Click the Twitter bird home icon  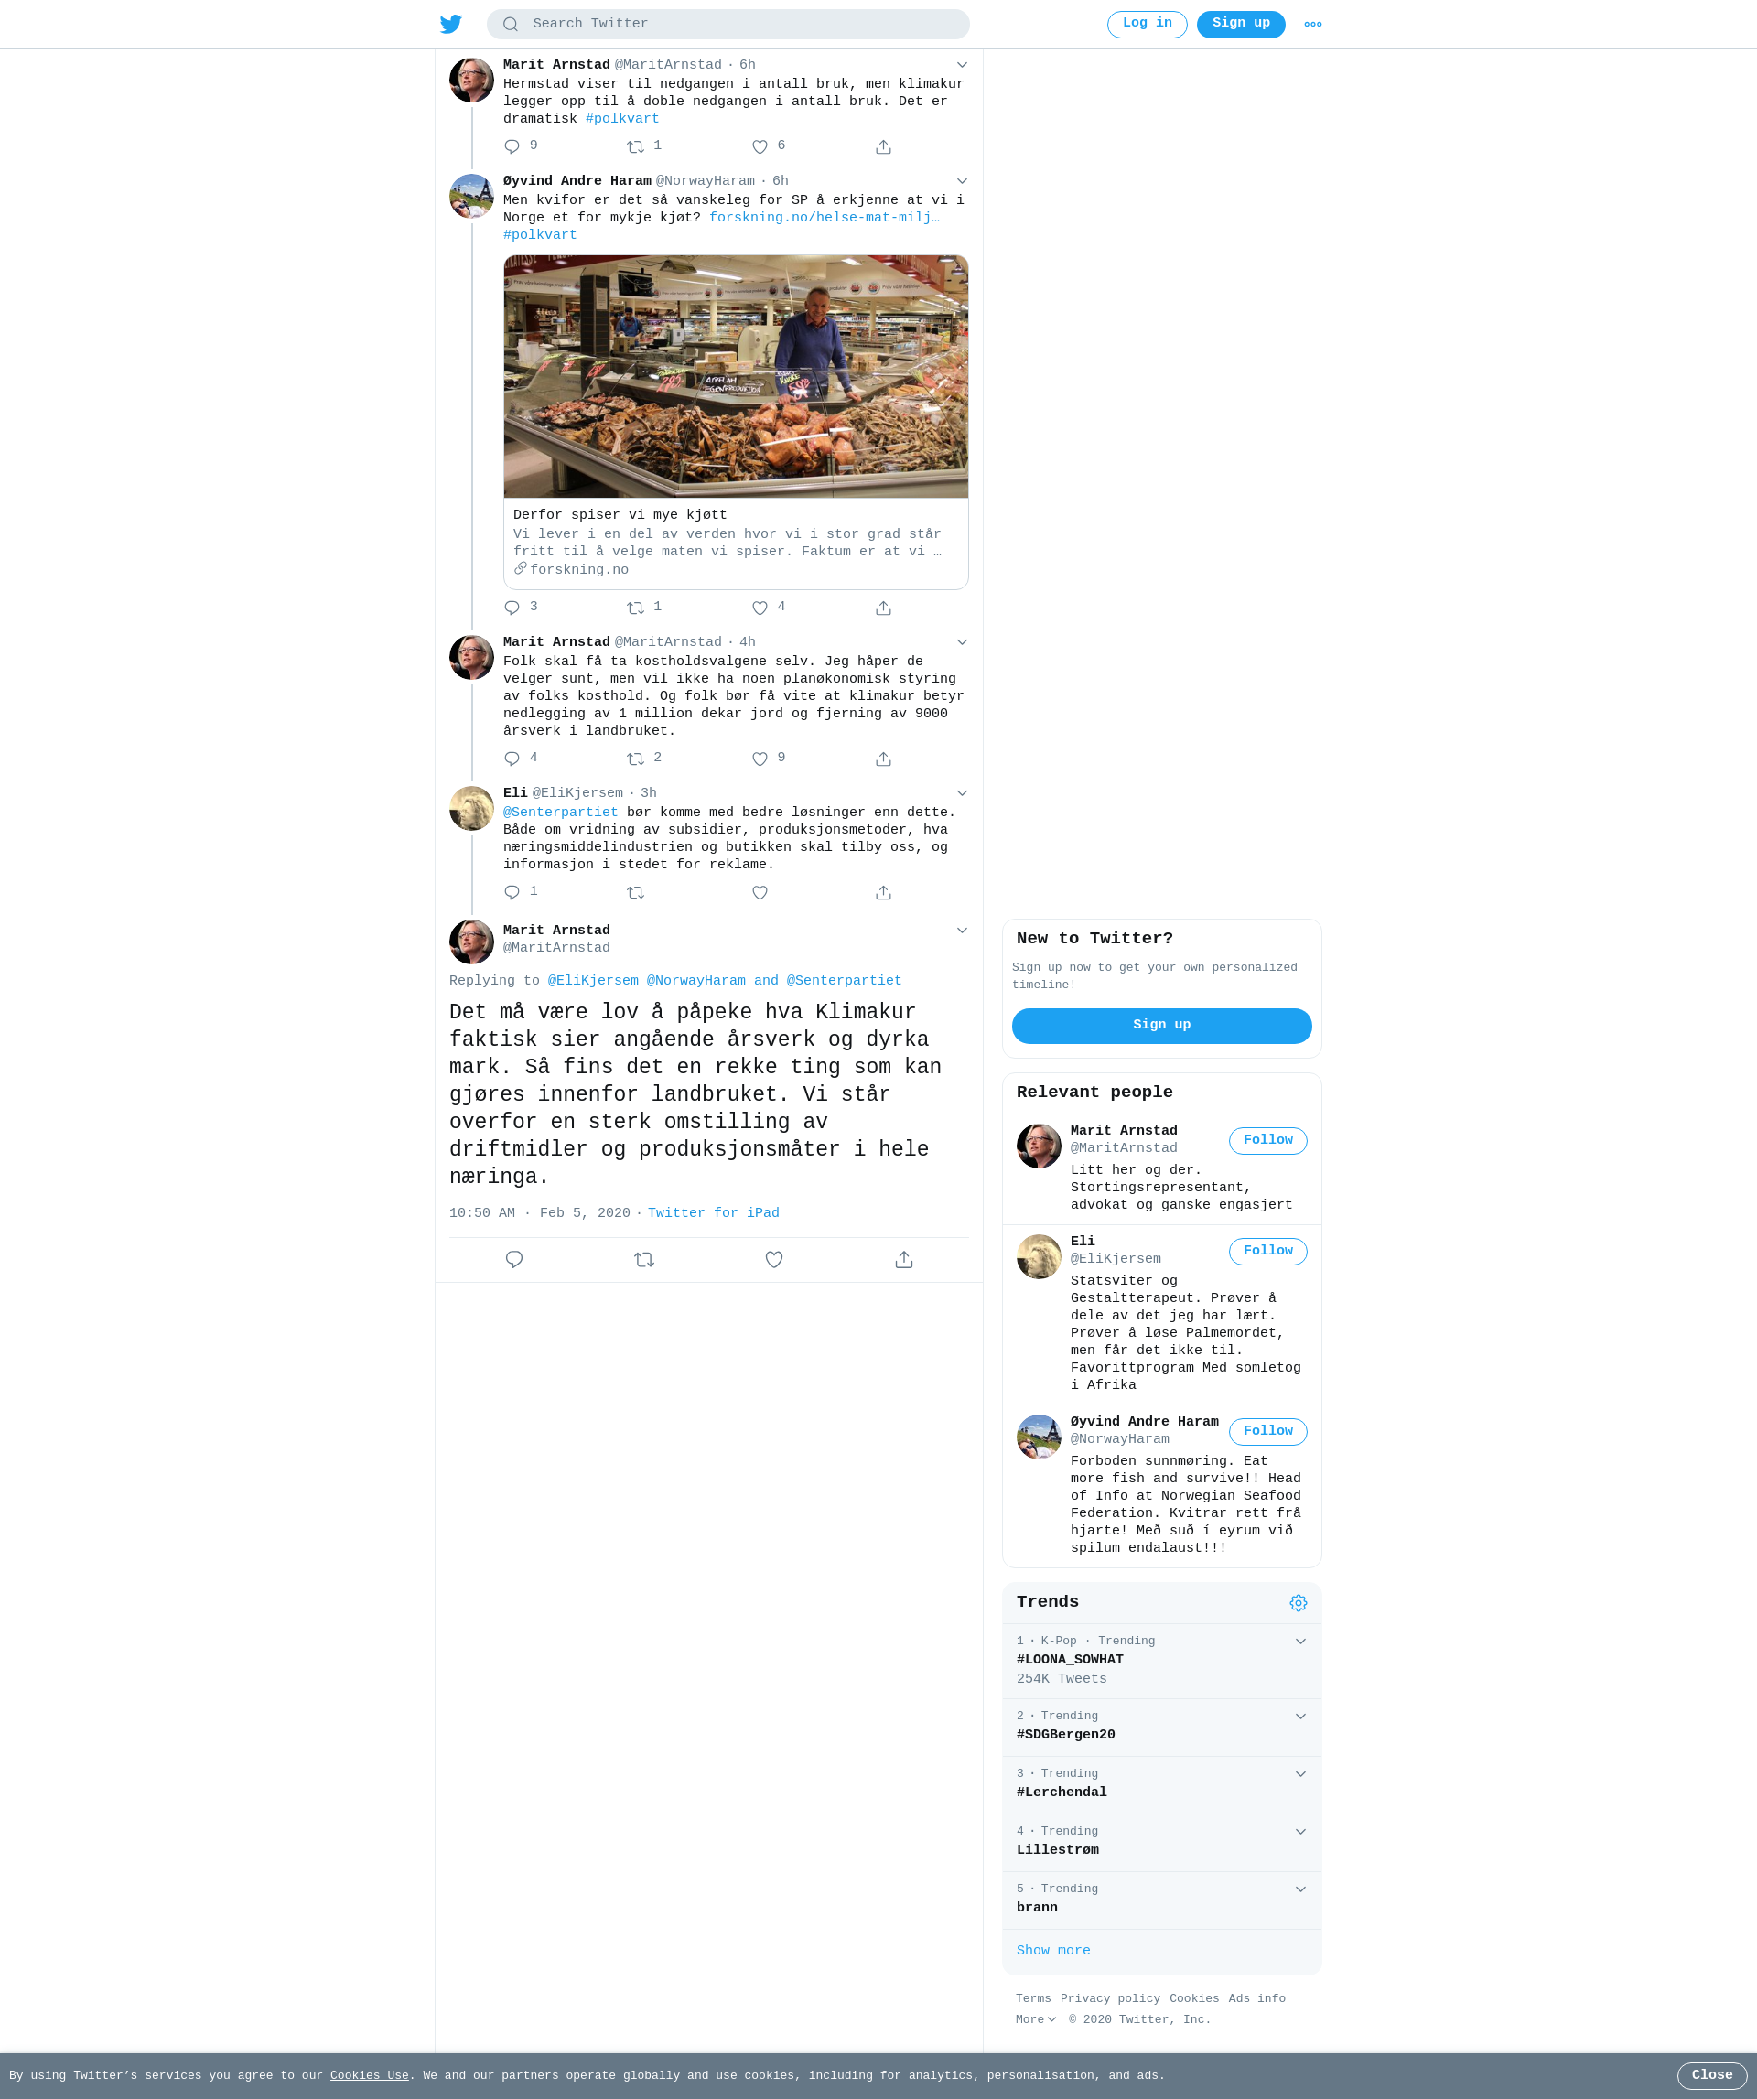(451, 24)
